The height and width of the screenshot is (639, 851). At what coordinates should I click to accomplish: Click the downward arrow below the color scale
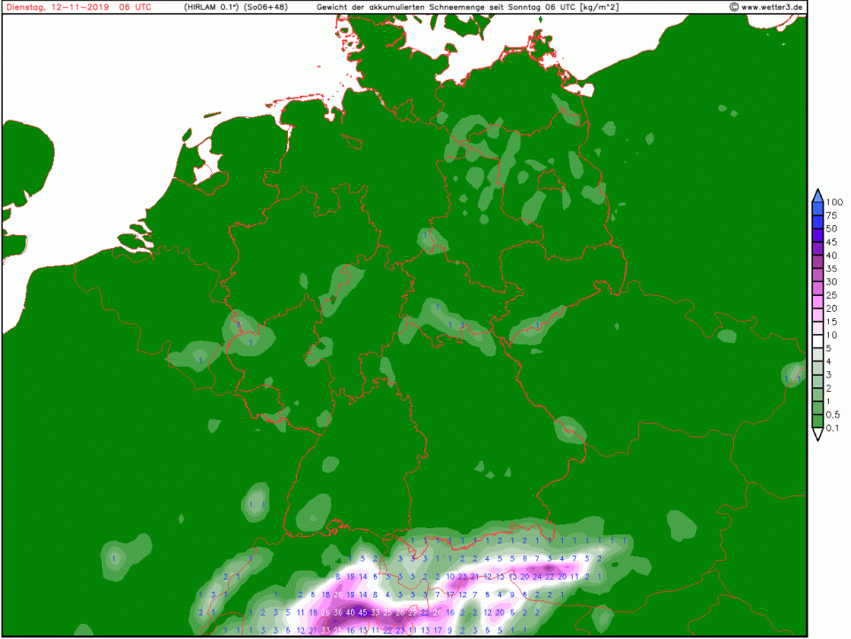[816, 433]
